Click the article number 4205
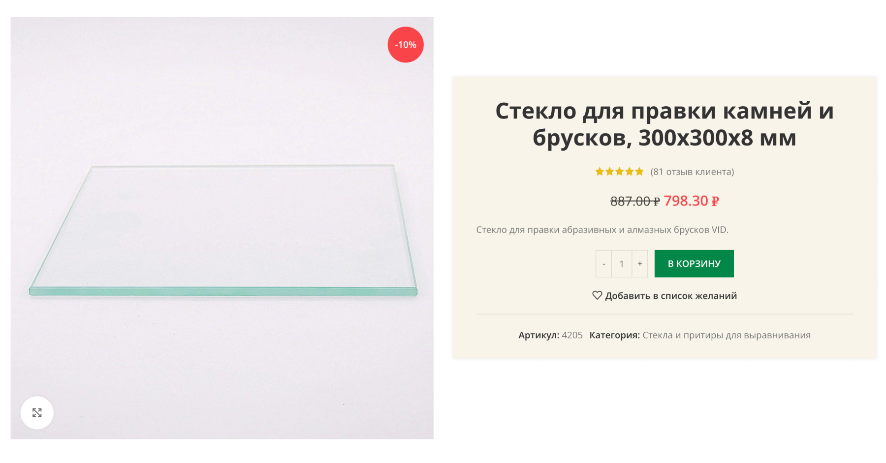 pyautogui.click(x=571, y=335)
